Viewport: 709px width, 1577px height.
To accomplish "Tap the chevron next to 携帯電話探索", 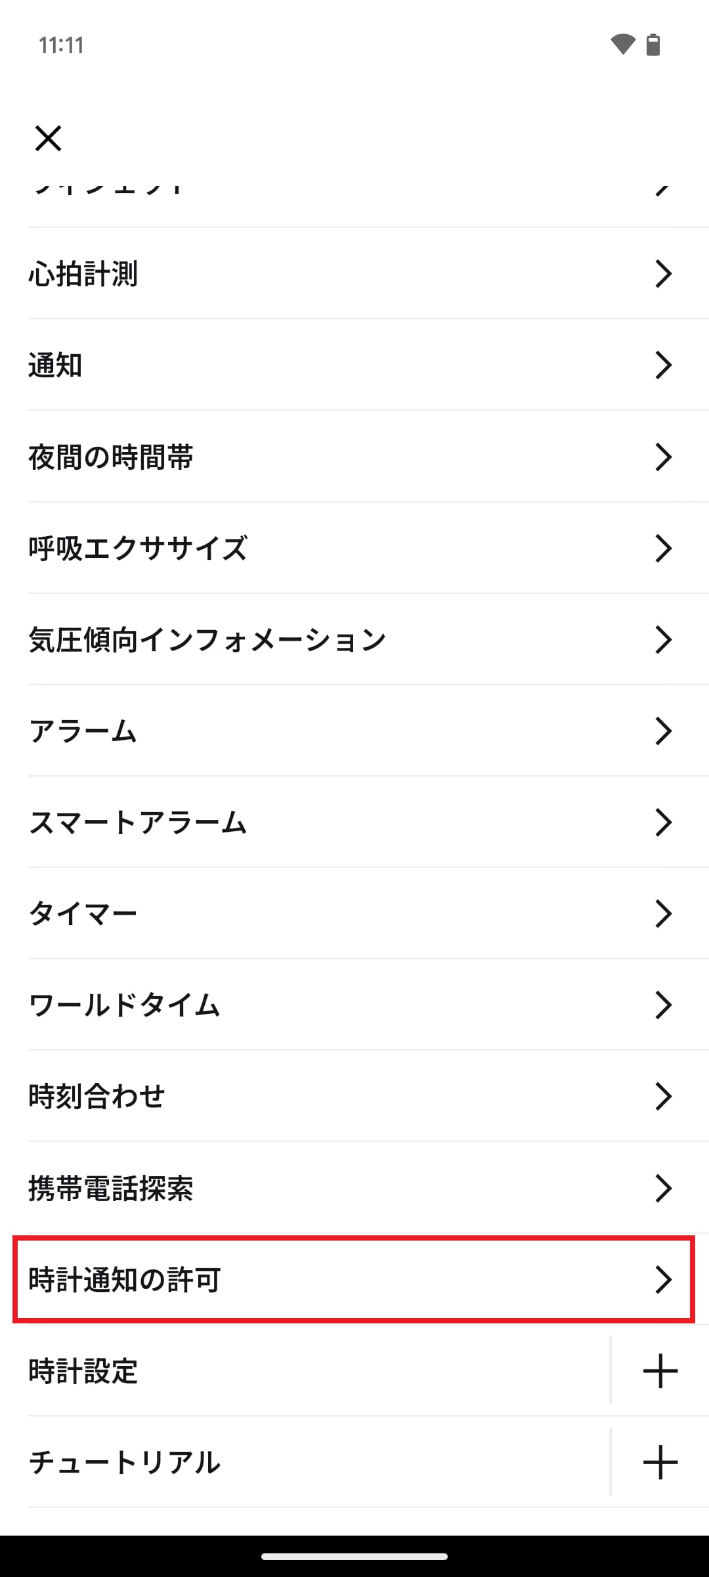I will (663, 1188).
